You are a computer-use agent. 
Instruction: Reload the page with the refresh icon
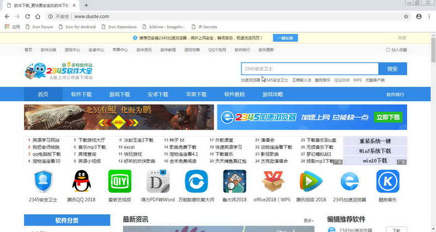click(27, 16)
